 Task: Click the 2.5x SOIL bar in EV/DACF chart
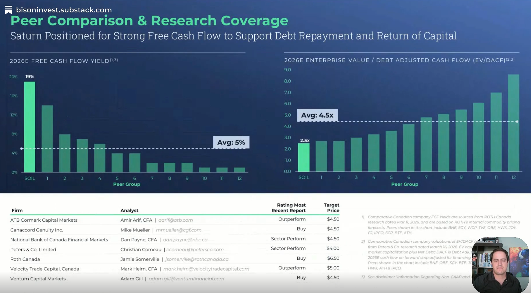tap(303, 157)
